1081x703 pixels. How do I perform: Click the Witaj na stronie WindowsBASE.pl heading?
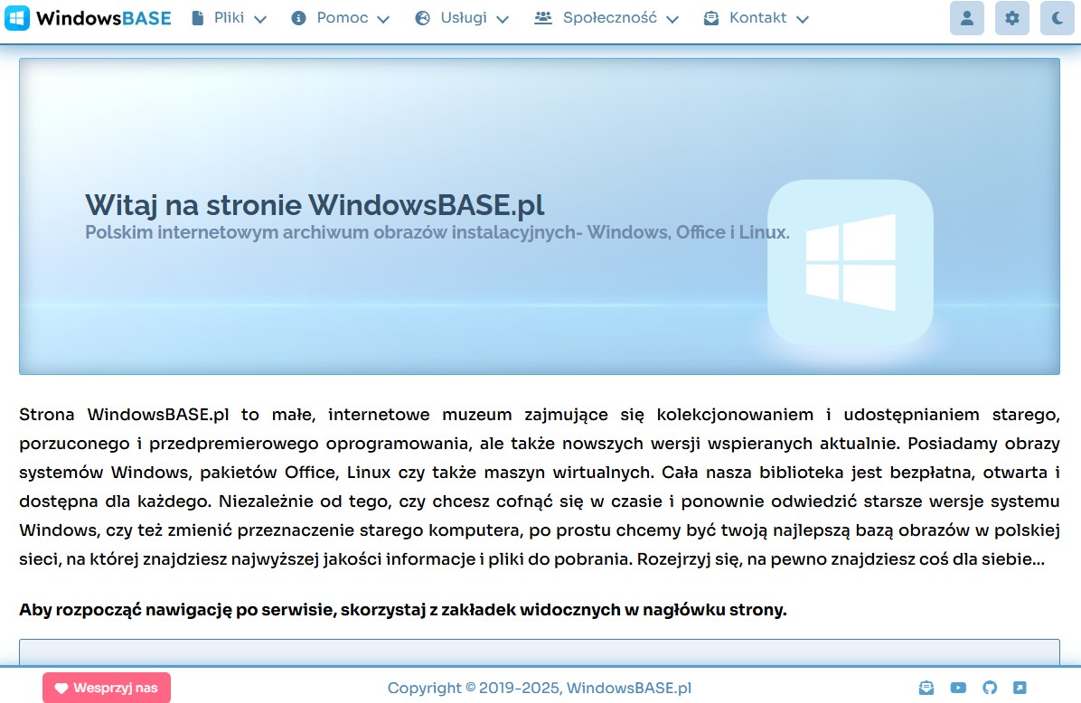coord(315,204)
